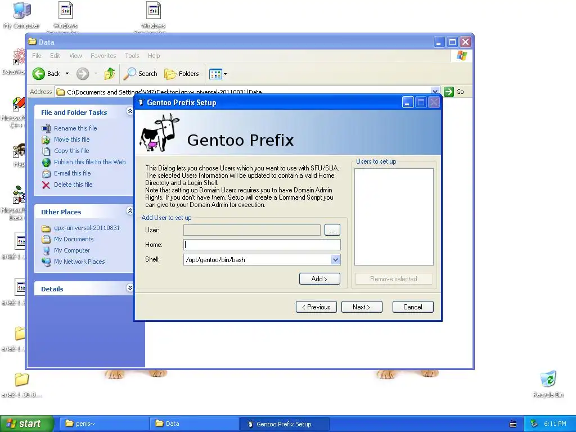Image resolution: width=576 pixels, height=432 pixels.
Task: Open the View menu
Action: [76, 56]
